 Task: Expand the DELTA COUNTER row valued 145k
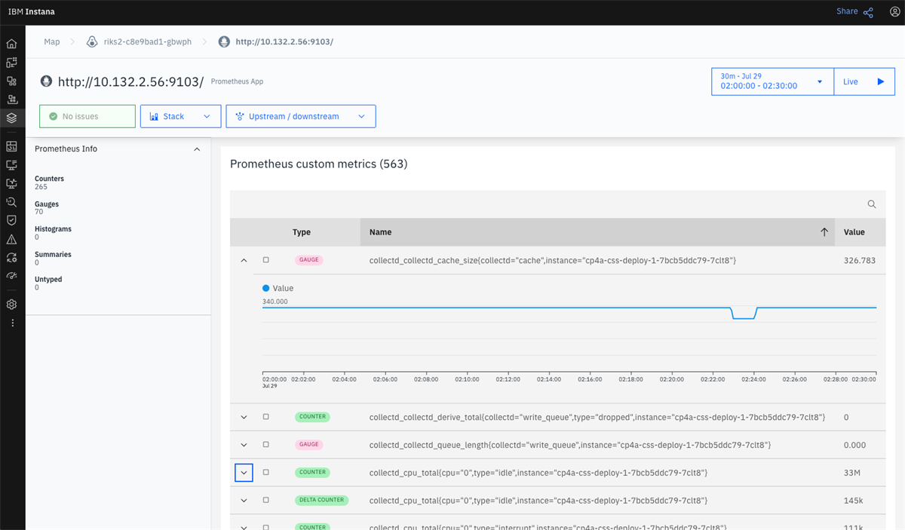[x=244, y=500]
